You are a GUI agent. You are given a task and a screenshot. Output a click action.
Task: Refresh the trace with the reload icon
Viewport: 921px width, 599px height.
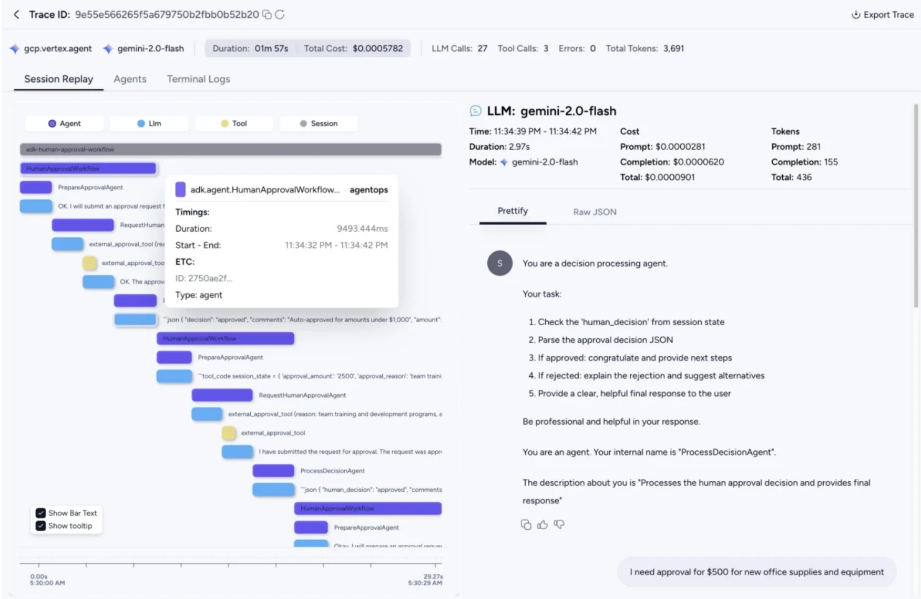click(x=280, y=15)
